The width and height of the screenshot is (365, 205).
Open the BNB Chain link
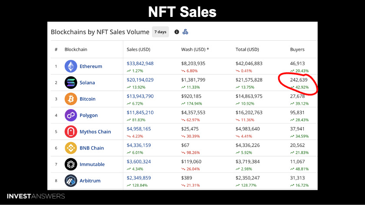pos(92,148)
